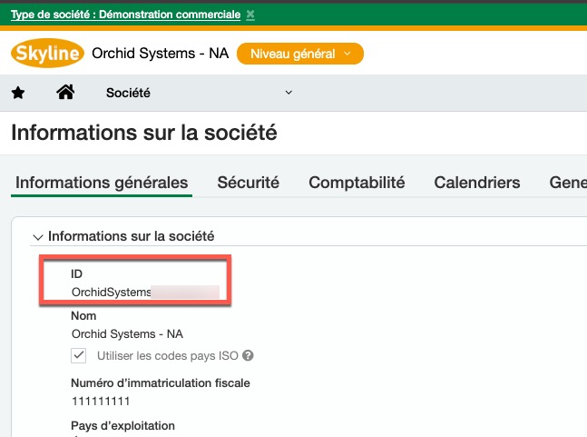Expand the chevron right of Société menu

[289, 93]
